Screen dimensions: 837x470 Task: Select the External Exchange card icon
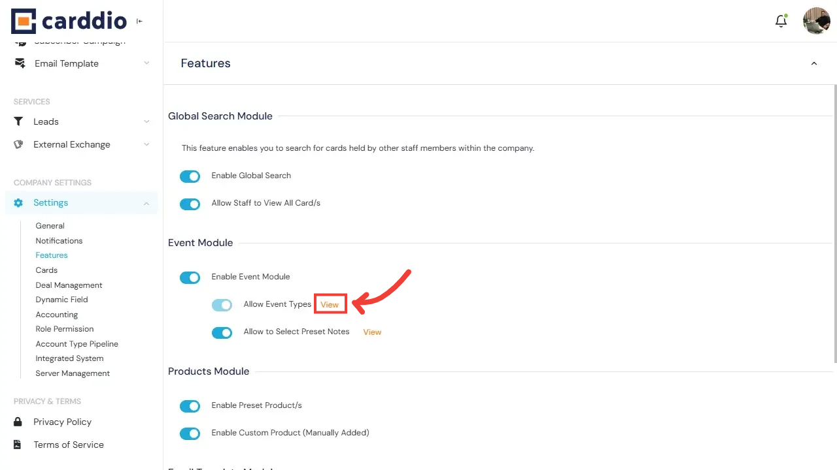19,144
